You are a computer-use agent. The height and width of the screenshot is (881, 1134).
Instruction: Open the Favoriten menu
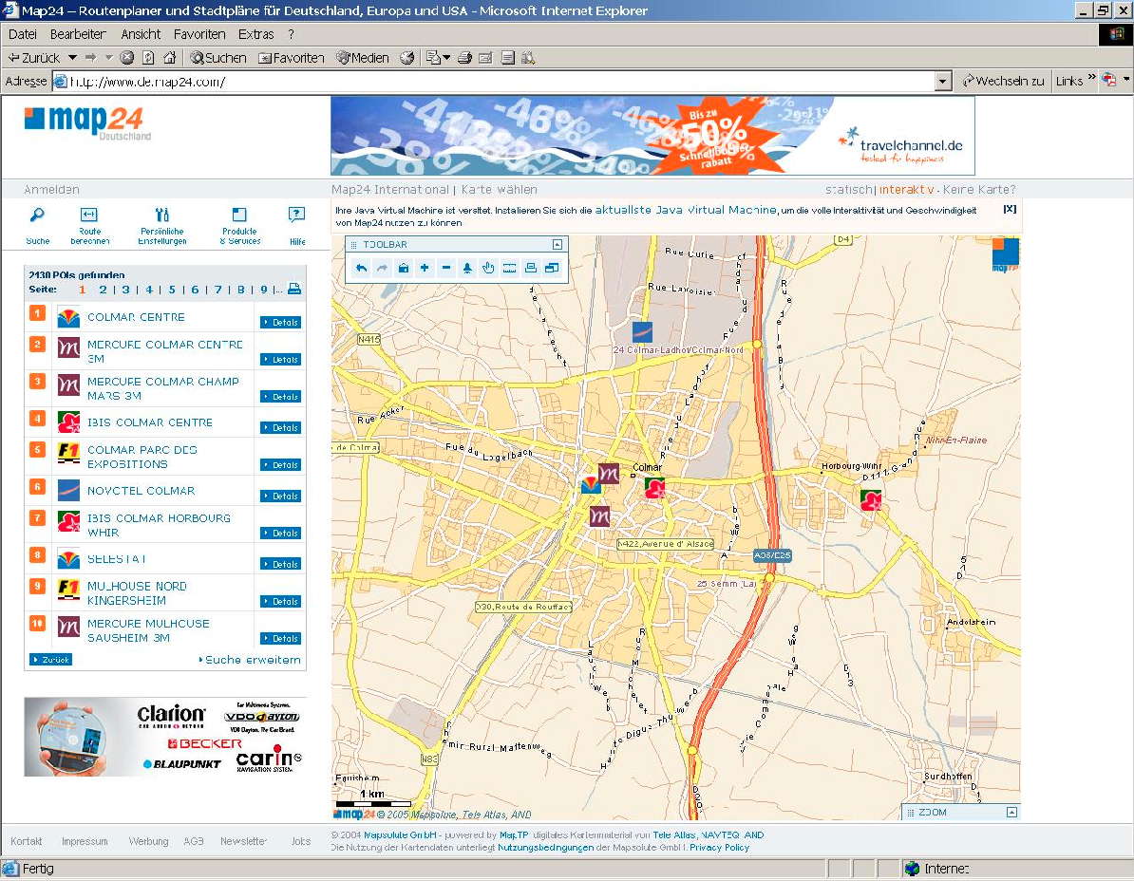click(x=199, y=34)
